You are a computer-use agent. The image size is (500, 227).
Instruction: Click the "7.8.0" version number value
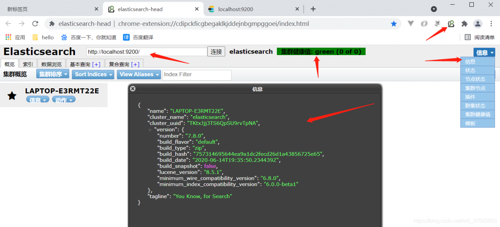tap(195, 136)
